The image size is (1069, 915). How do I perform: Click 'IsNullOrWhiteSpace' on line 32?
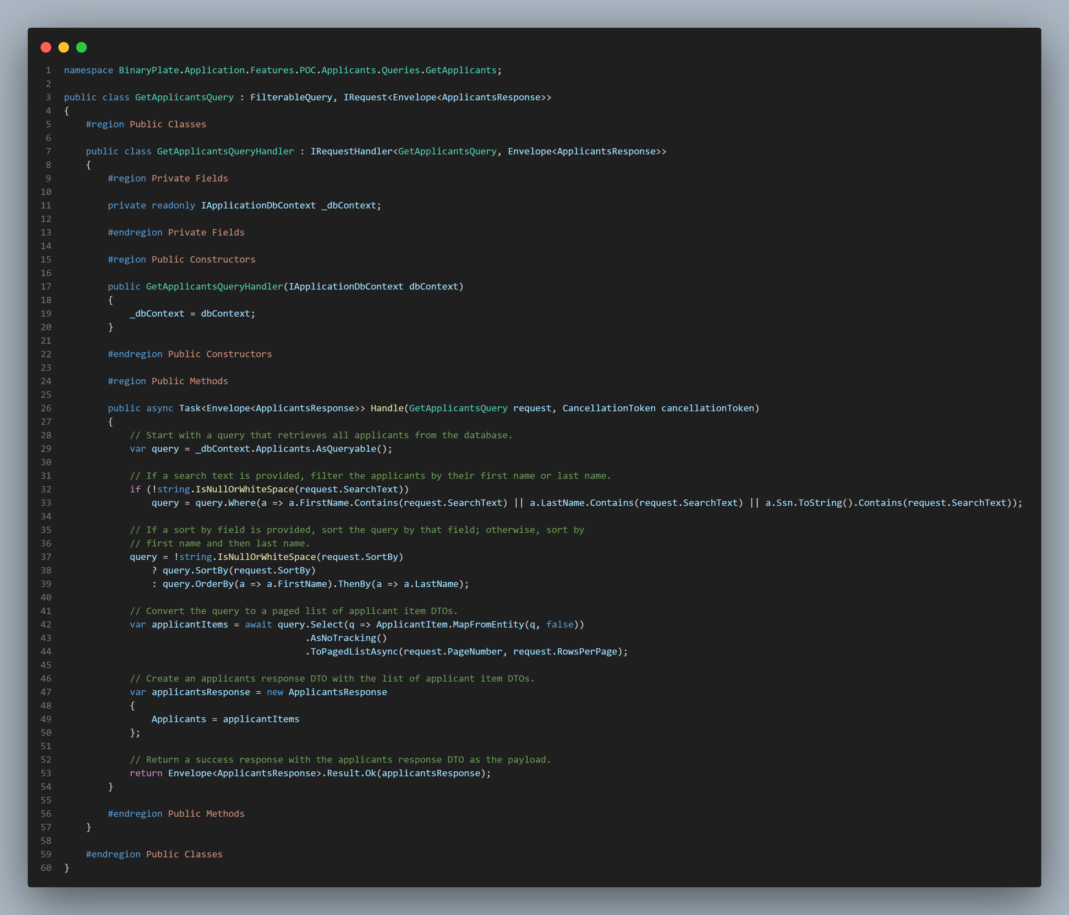244,489
